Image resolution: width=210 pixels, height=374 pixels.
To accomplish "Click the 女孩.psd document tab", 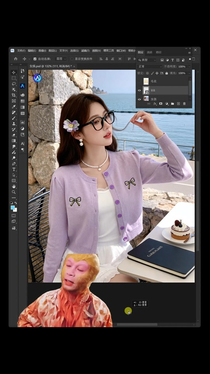I will tap(50, 66).
